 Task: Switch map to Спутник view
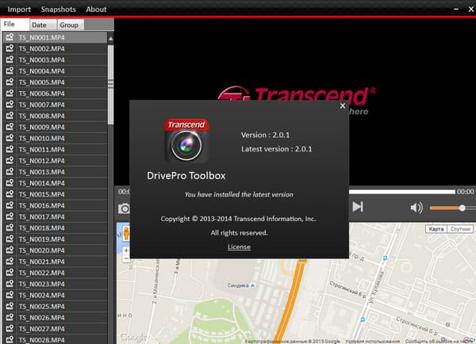(x=460, y=229)
